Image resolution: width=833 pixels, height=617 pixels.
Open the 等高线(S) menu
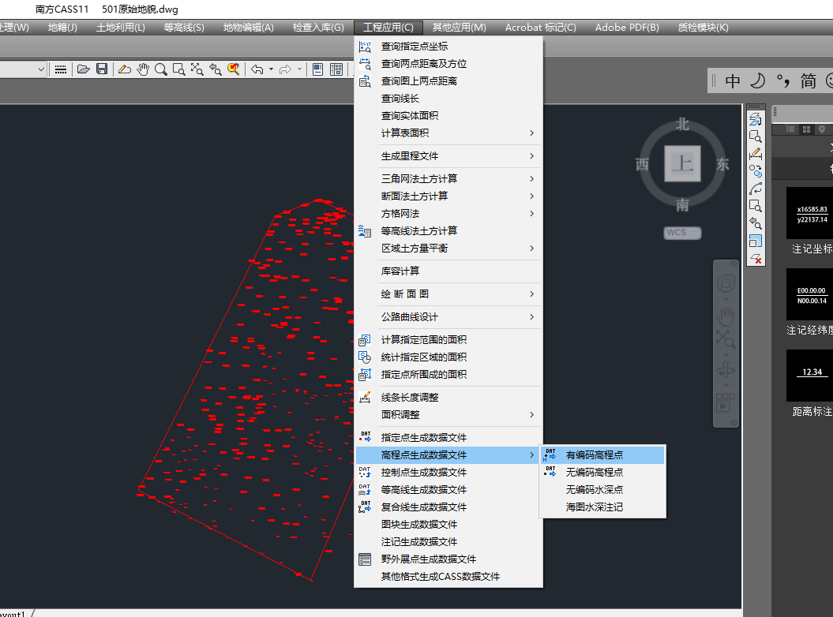pos(184,28)
